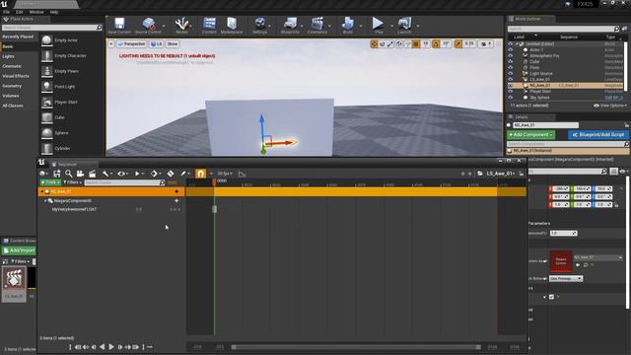This screenshot has height=355, width=631.
Task: Select the scale gizmo mode in viewport
Action: click(x=390, y=43)
